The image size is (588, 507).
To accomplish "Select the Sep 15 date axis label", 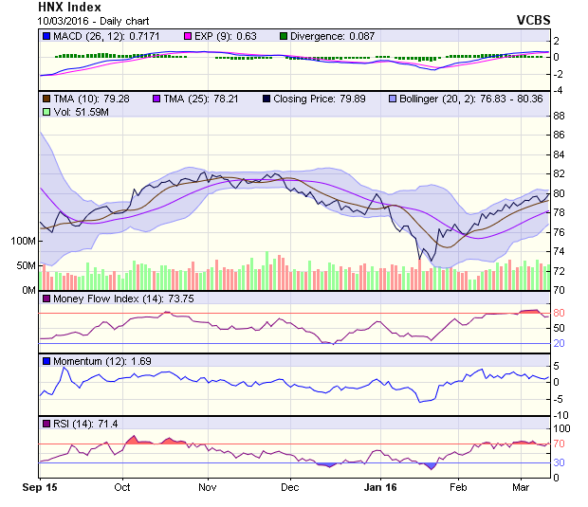I will 40,486.
